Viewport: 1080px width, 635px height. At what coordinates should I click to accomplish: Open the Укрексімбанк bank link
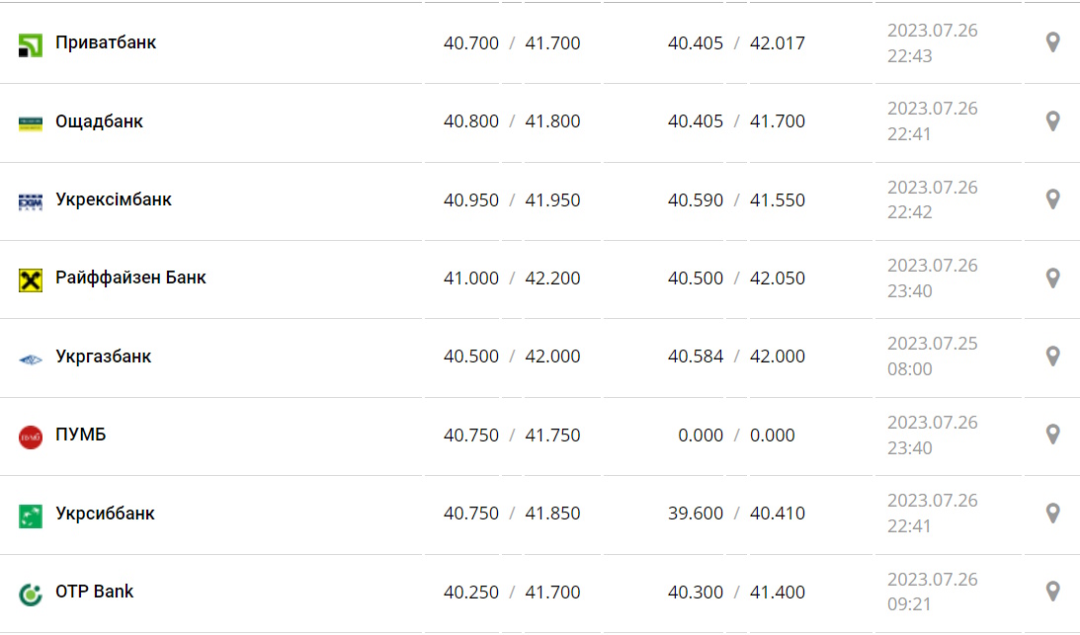click(114, 199)
